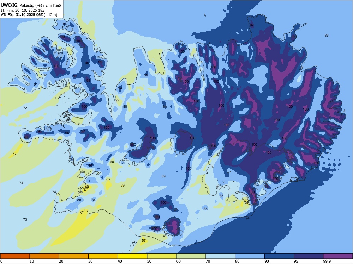Click the dark orange 0–10 legend swatch
This screenshot has width=353, height=264.
point(15,256)
